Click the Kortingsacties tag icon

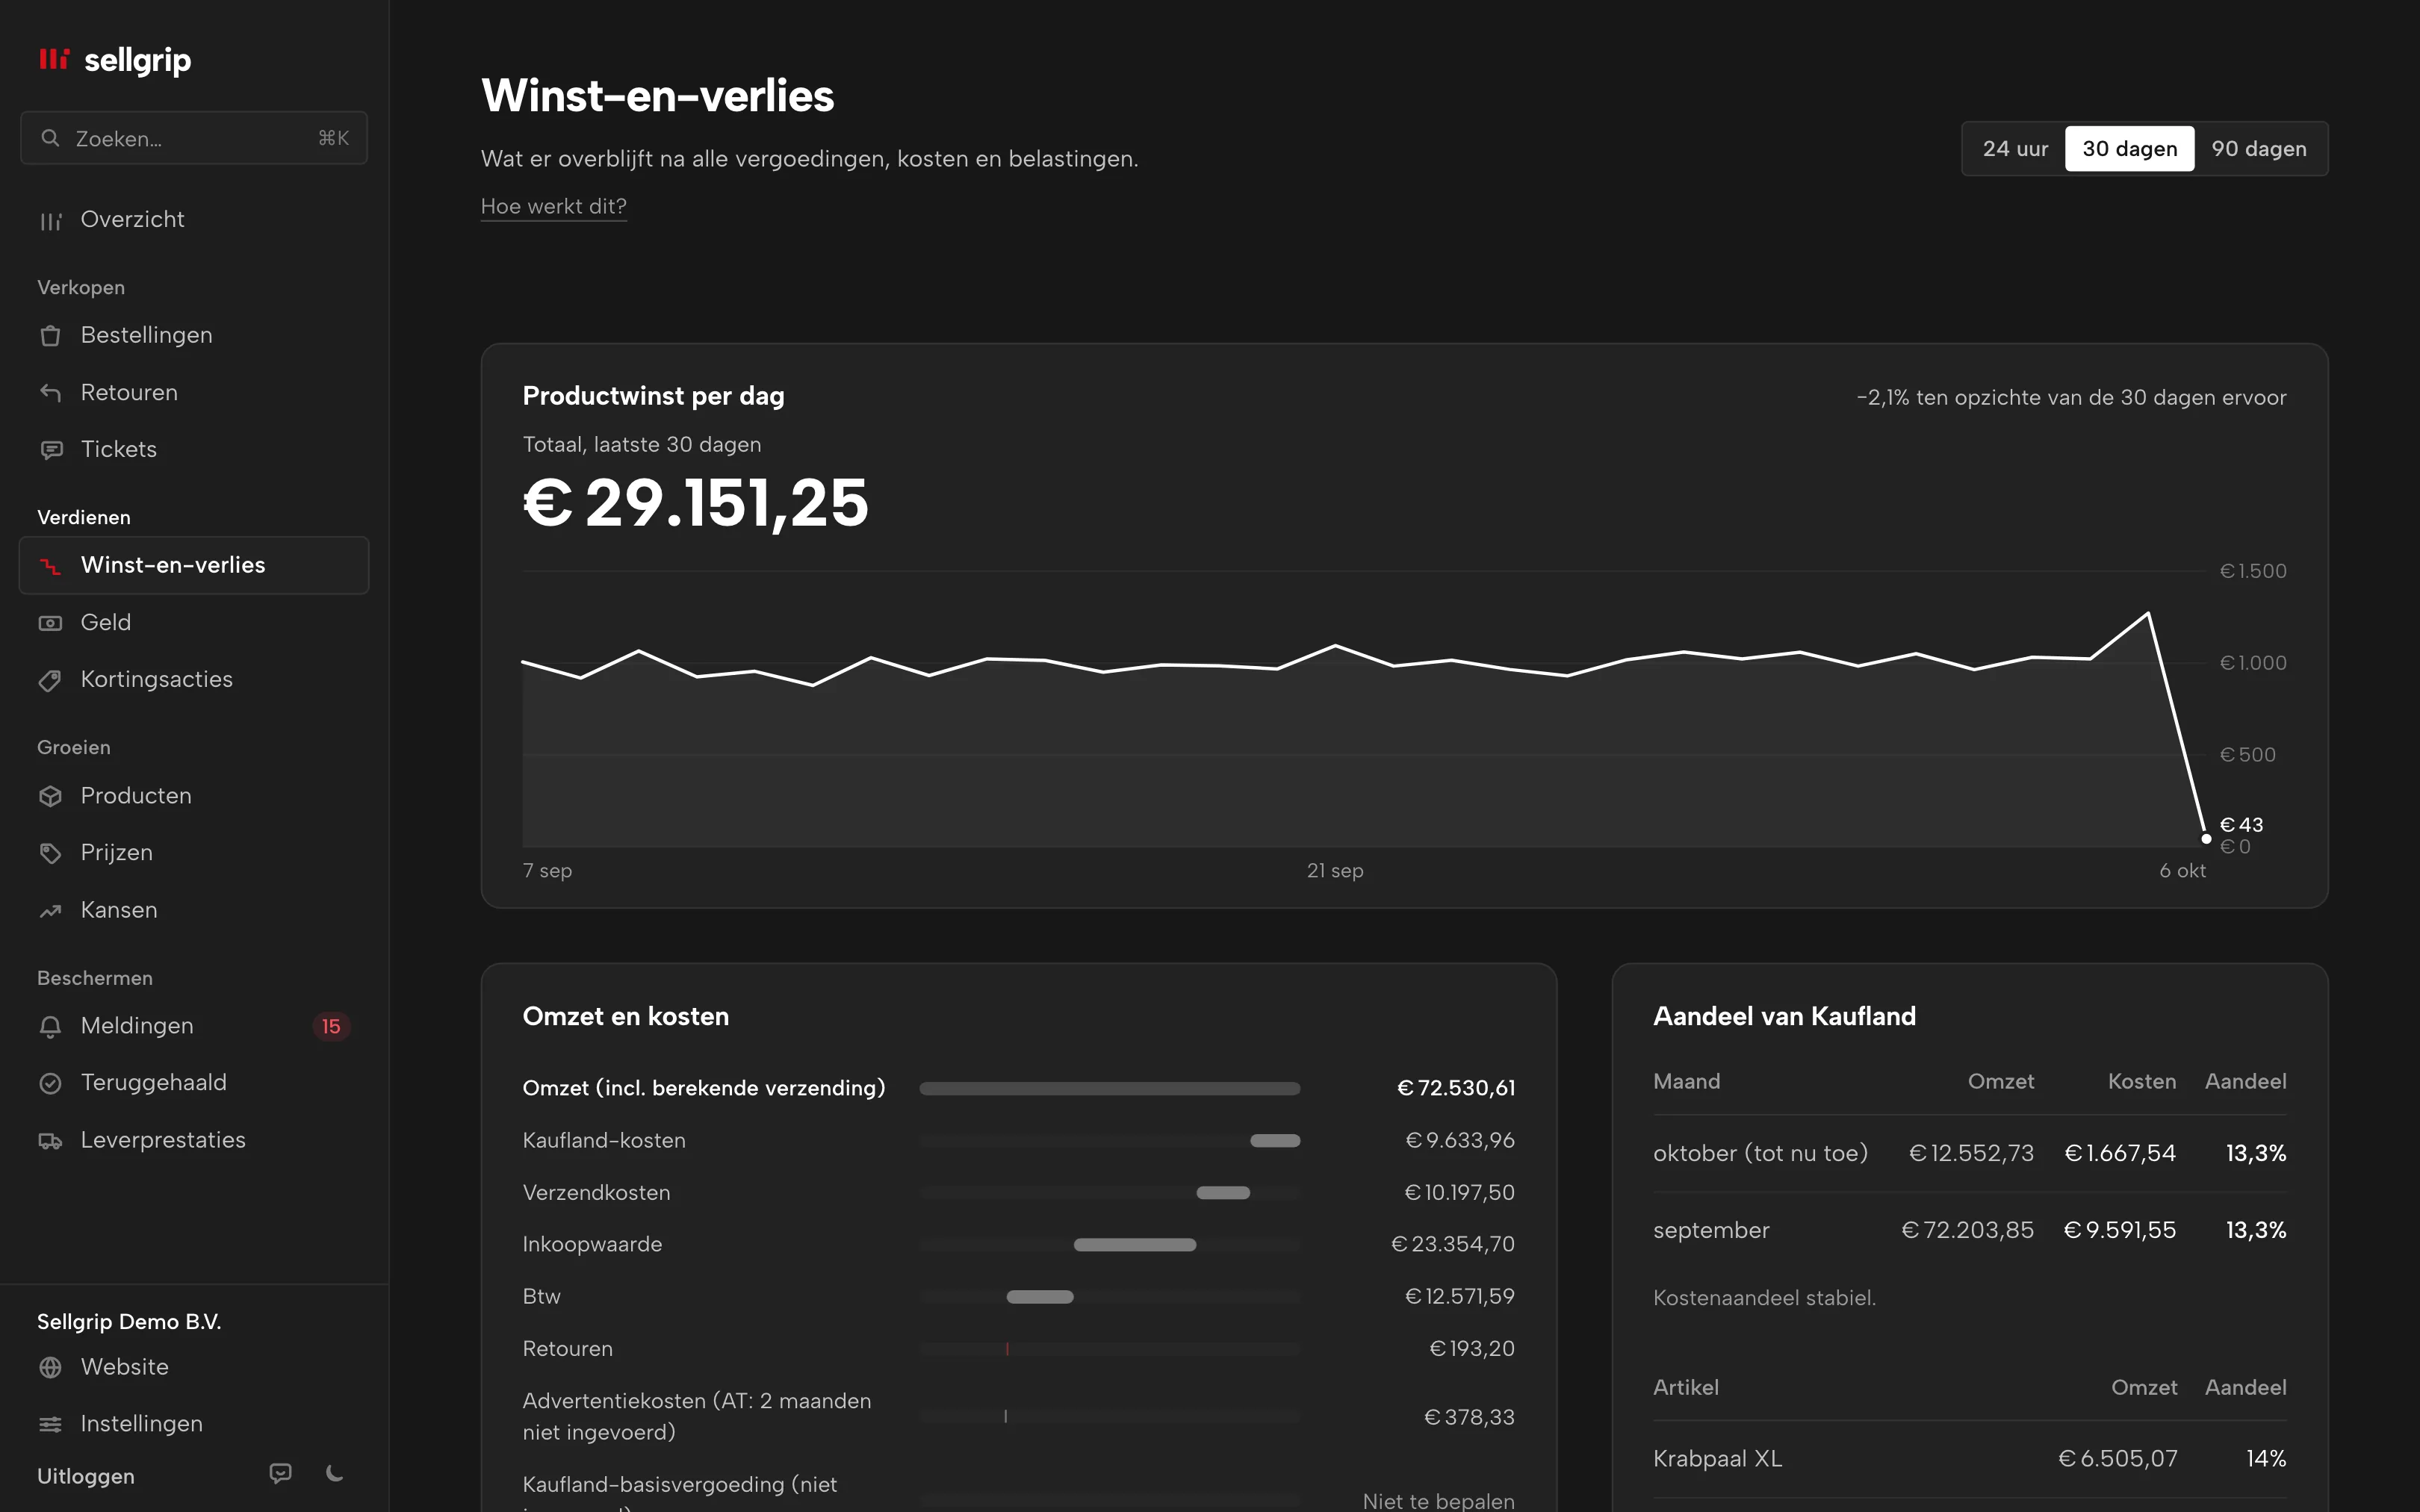[51, 680]
